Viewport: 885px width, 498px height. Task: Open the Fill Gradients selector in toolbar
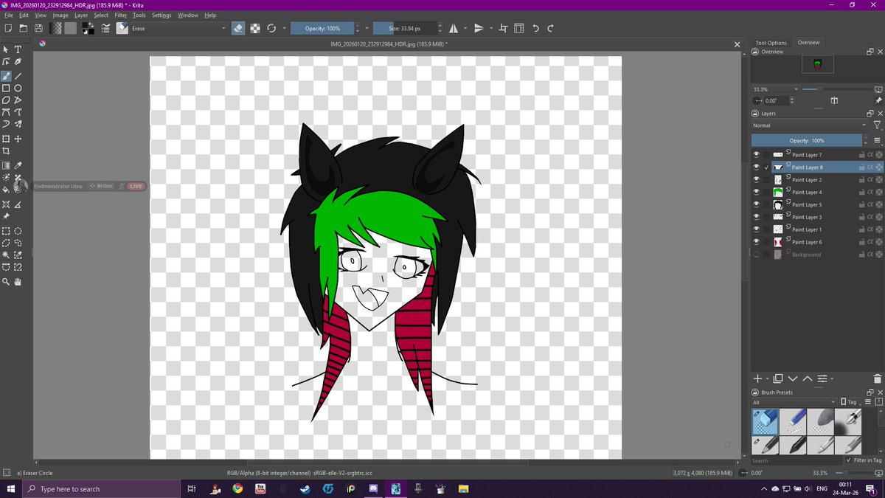click(x=55, y=28)
